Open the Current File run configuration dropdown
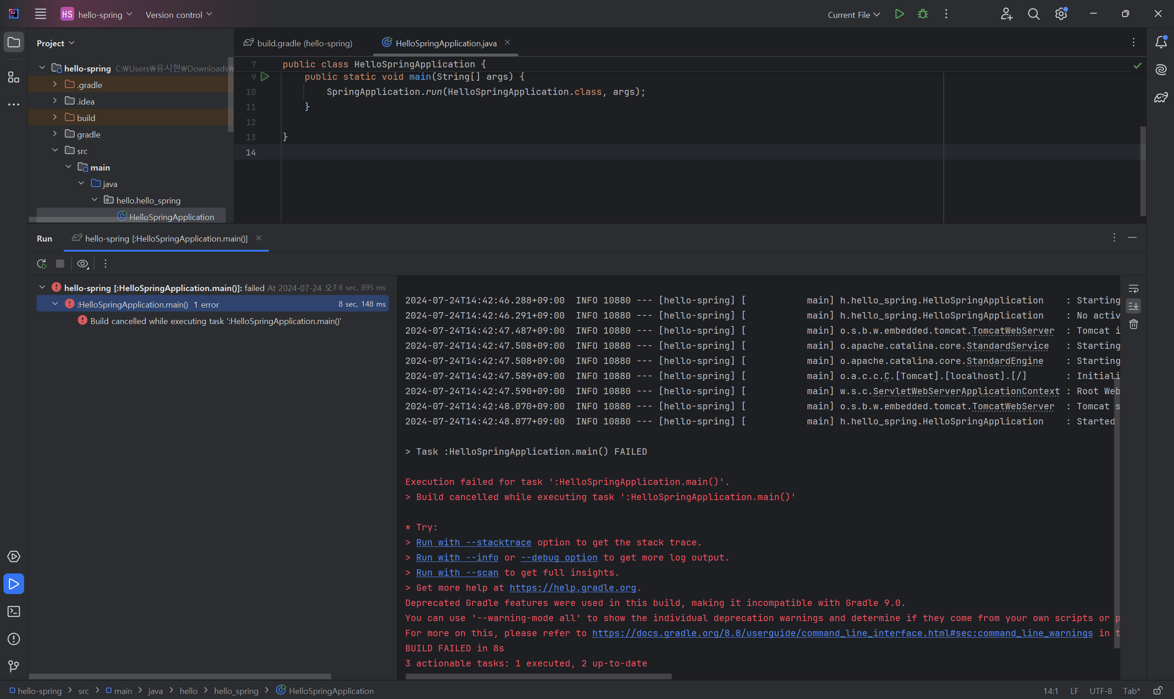Viewport: 1174px width, 699px height. pos(853,15)
